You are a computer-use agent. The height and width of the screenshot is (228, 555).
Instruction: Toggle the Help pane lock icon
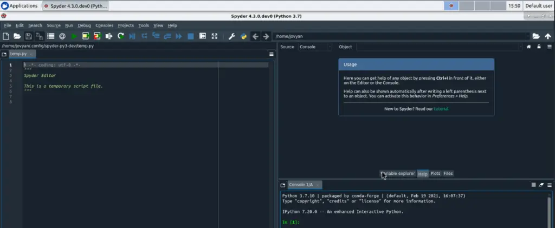pyautogui.click(x=539, y=47)
